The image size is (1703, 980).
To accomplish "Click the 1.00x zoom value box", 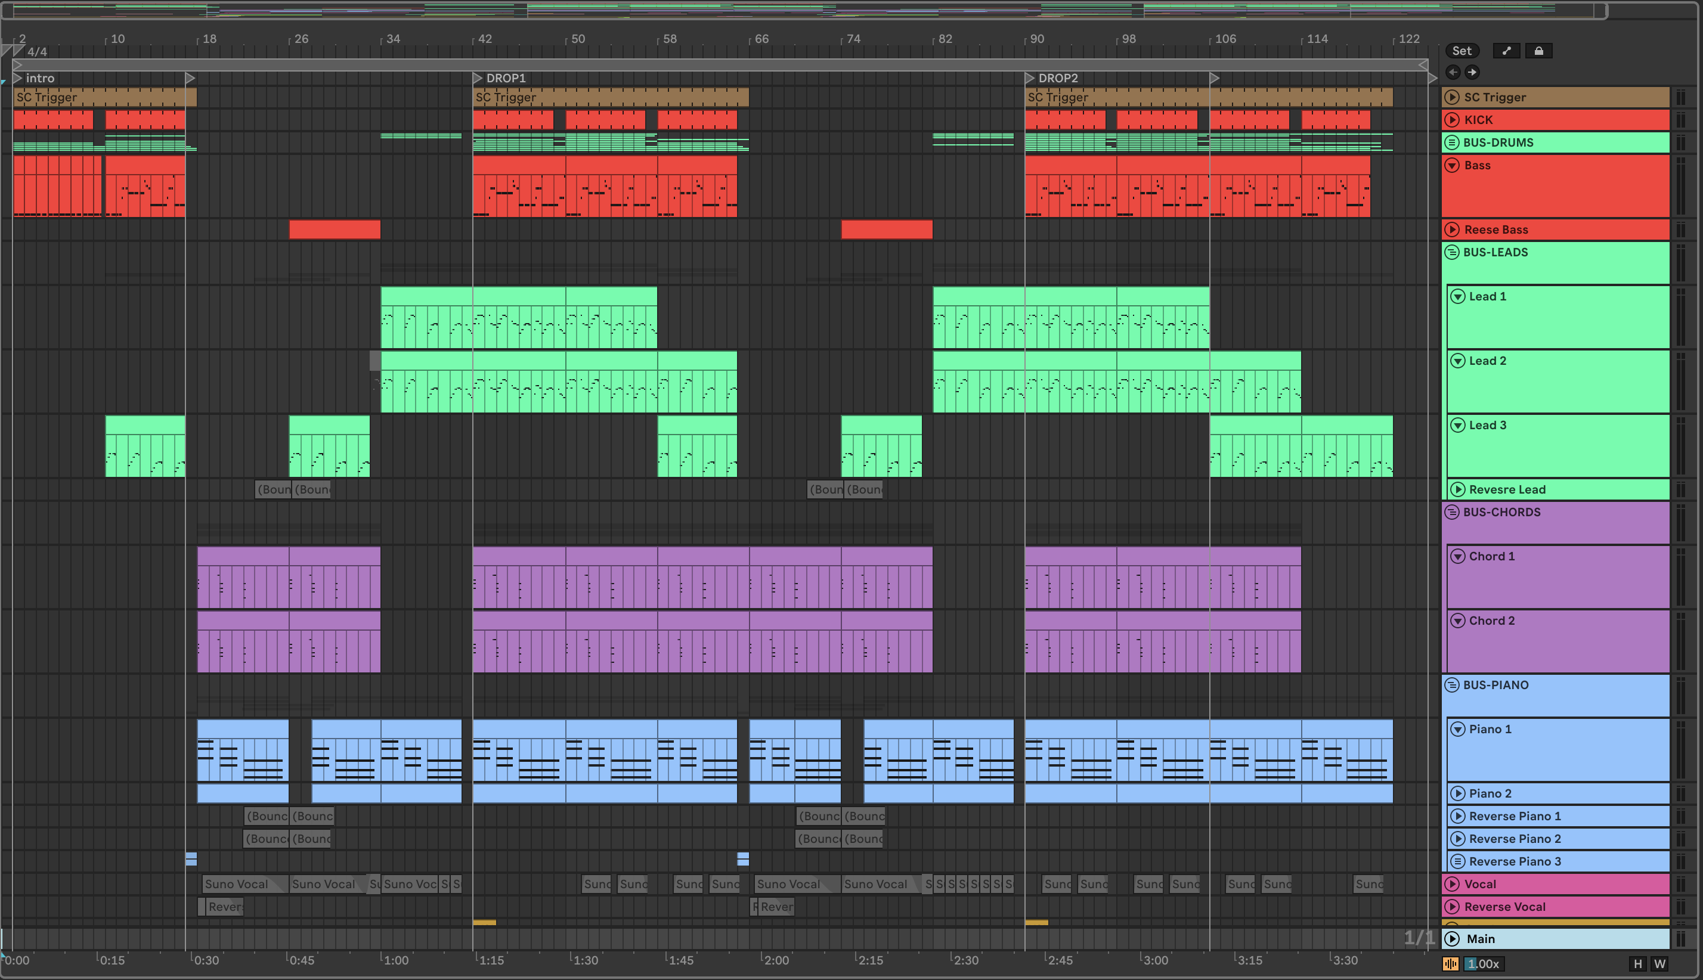I will [1484, 964].
